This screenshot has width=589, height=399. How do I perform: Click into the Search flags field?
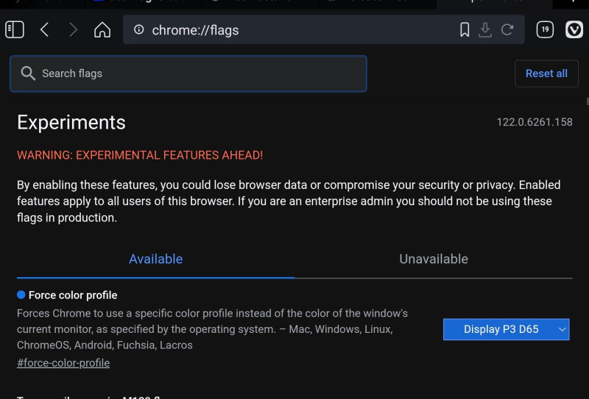188,73
